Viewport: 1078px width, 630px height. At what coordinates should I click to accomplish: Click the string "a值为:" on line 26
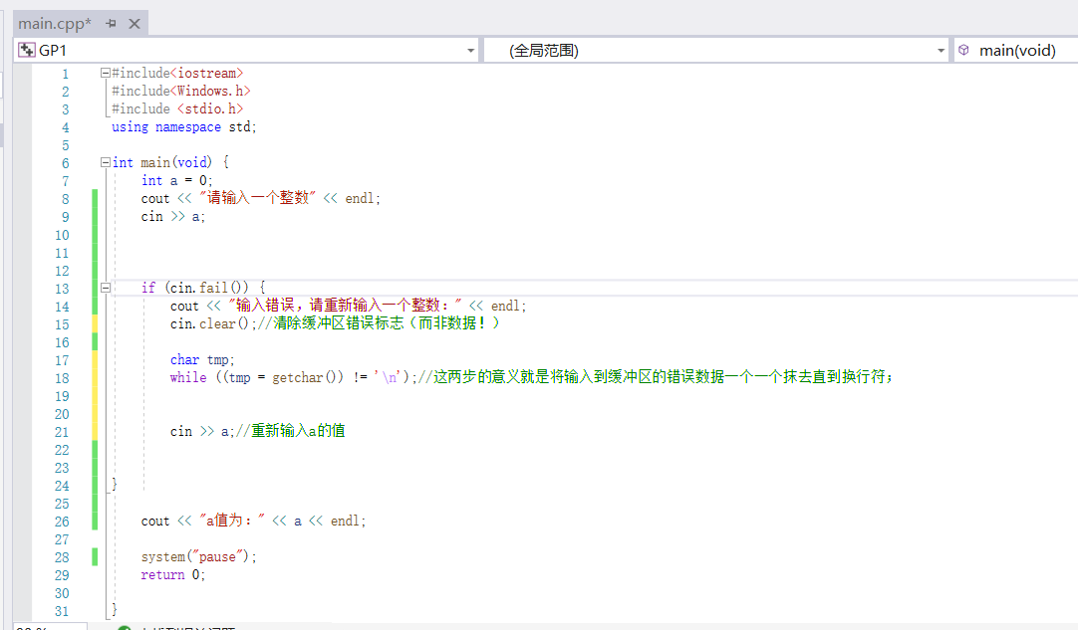click(x=232, y=521)
